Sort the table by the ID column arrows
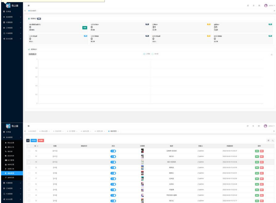Viewport: 276px width, 203px height. click(x=38, y=146)
